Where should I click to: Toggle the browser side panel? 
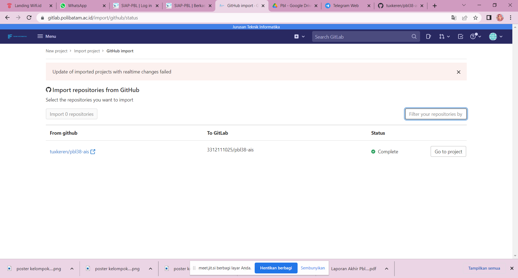click(489, 18)
